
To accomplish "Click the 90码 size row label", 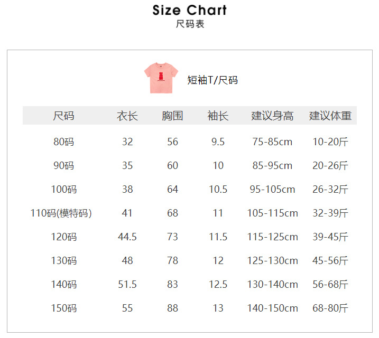I will click(64, 166).
